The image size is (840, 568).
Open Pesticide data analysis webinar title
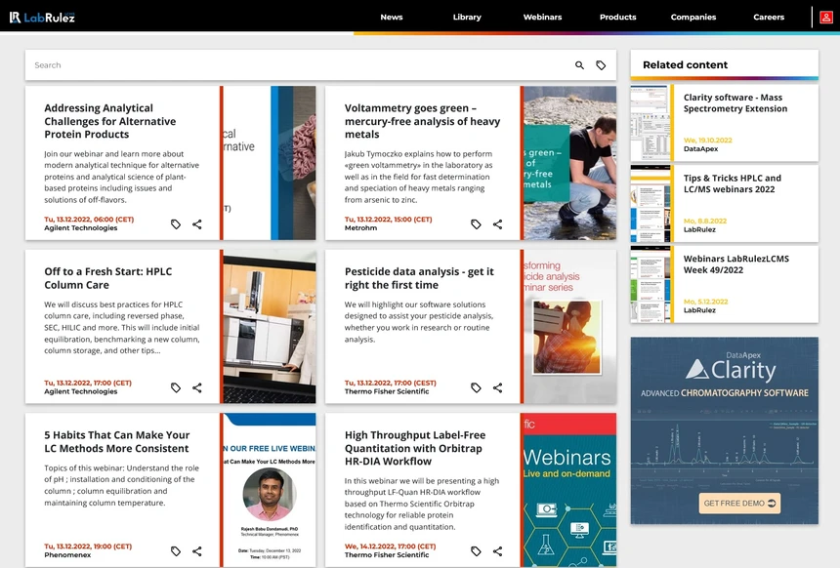pyautogui.click(x=419, y=278)
